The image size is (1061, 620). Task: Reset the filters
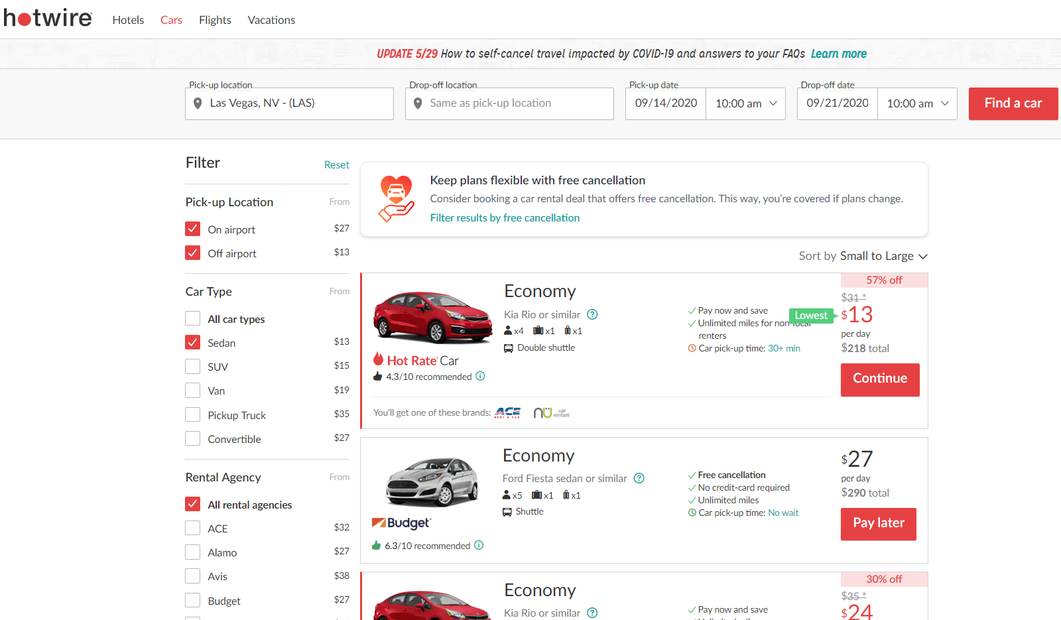337,164
